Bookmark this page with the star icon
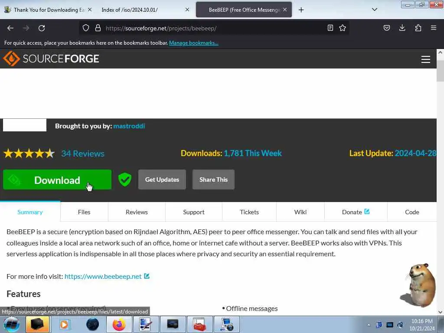The height and width of the screenshot is (333, 444). (343, 28)
